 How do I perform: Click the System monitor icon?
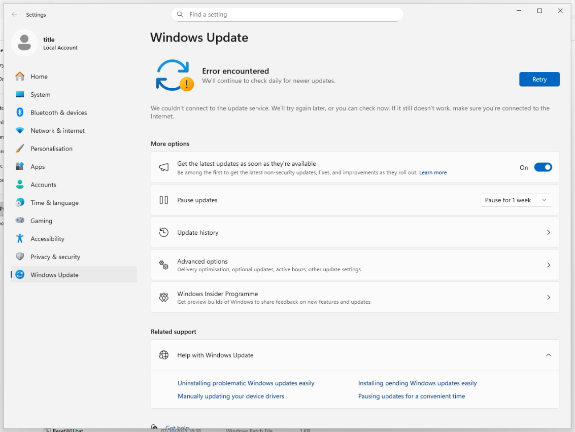coord(20,94)
